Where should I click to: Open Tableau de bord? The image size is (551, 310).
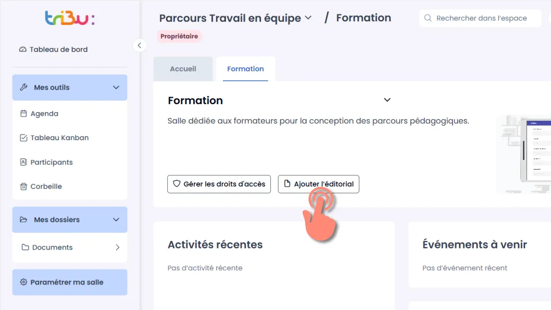click(x=54, y=49)
